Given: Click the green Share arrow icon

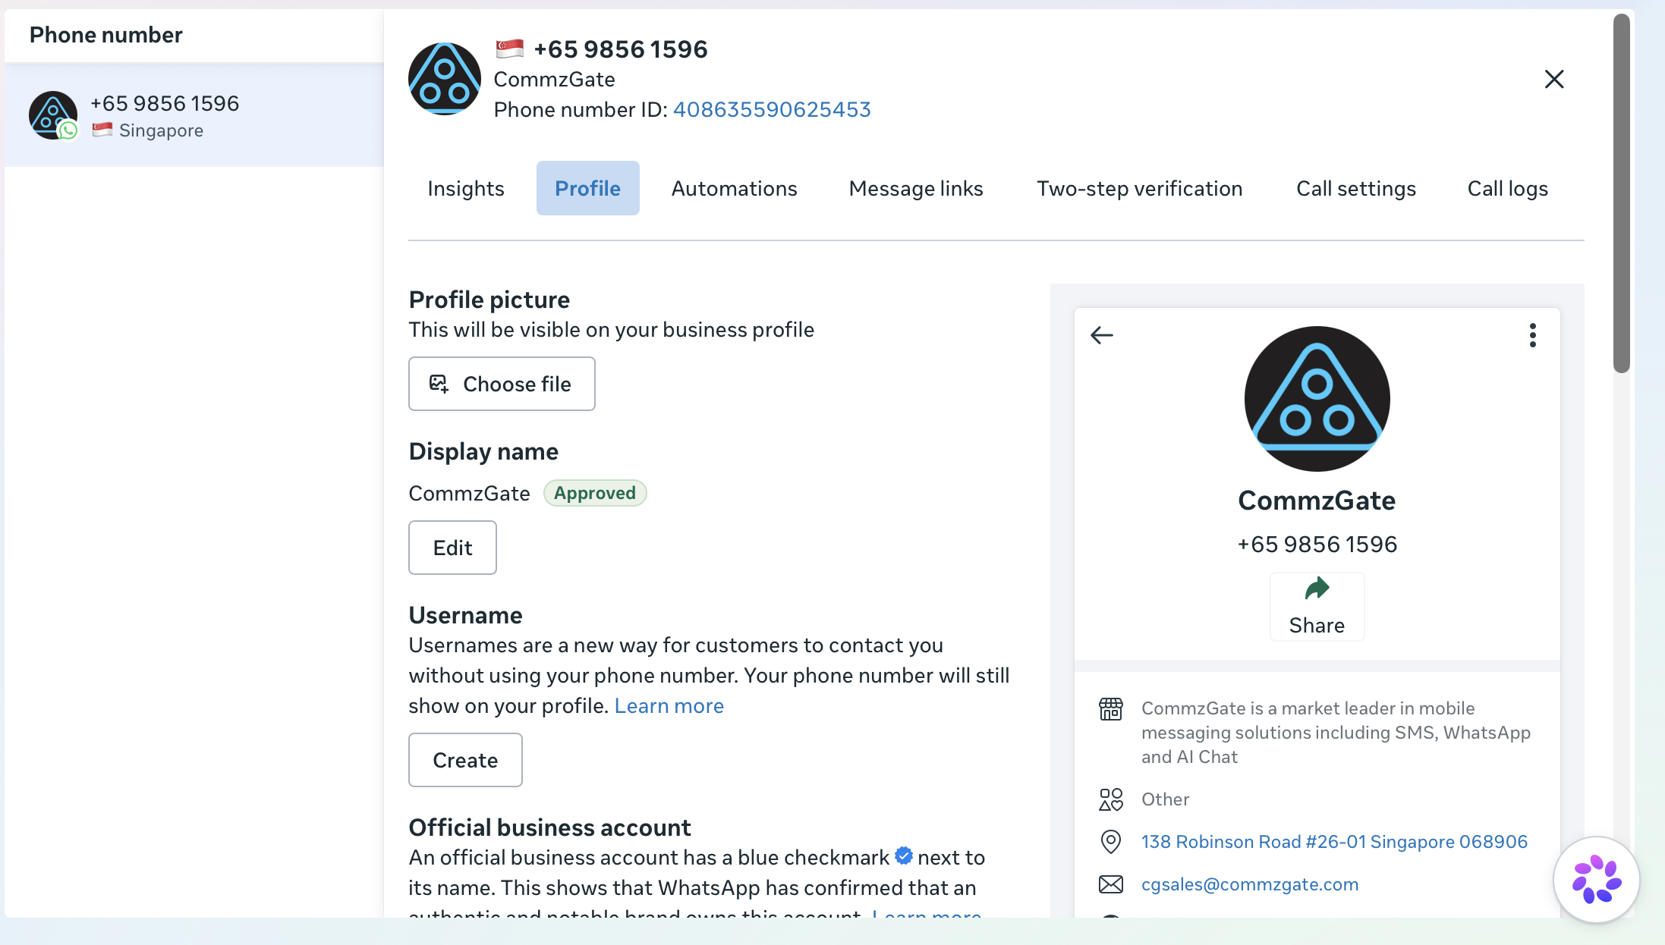Looking at the screenshot, I should click(1317, 589).
